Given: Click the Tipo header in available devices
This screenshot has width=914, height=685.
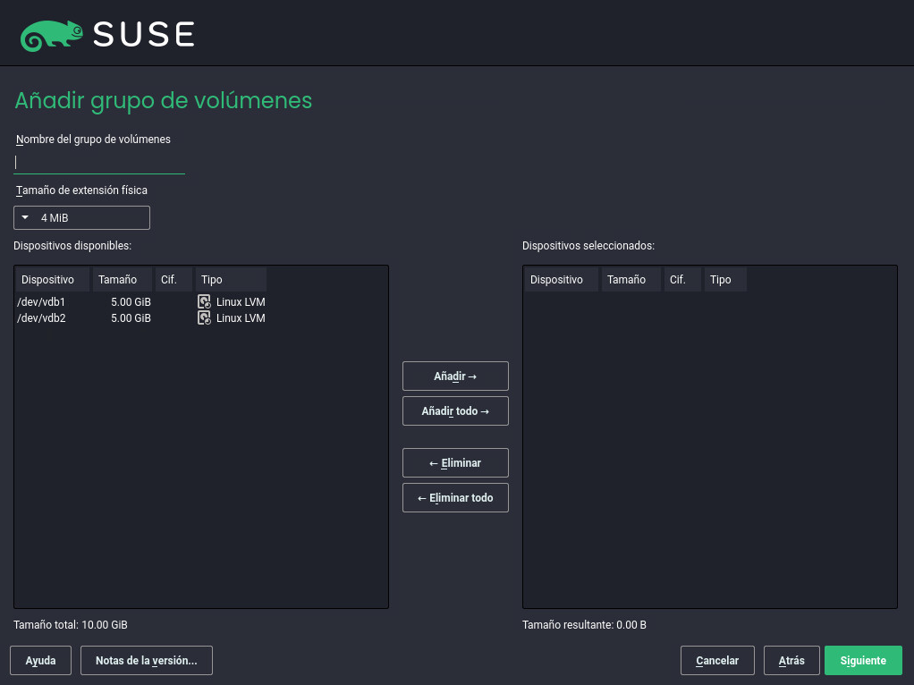Looking at the screenshot, I should [231, 280].
